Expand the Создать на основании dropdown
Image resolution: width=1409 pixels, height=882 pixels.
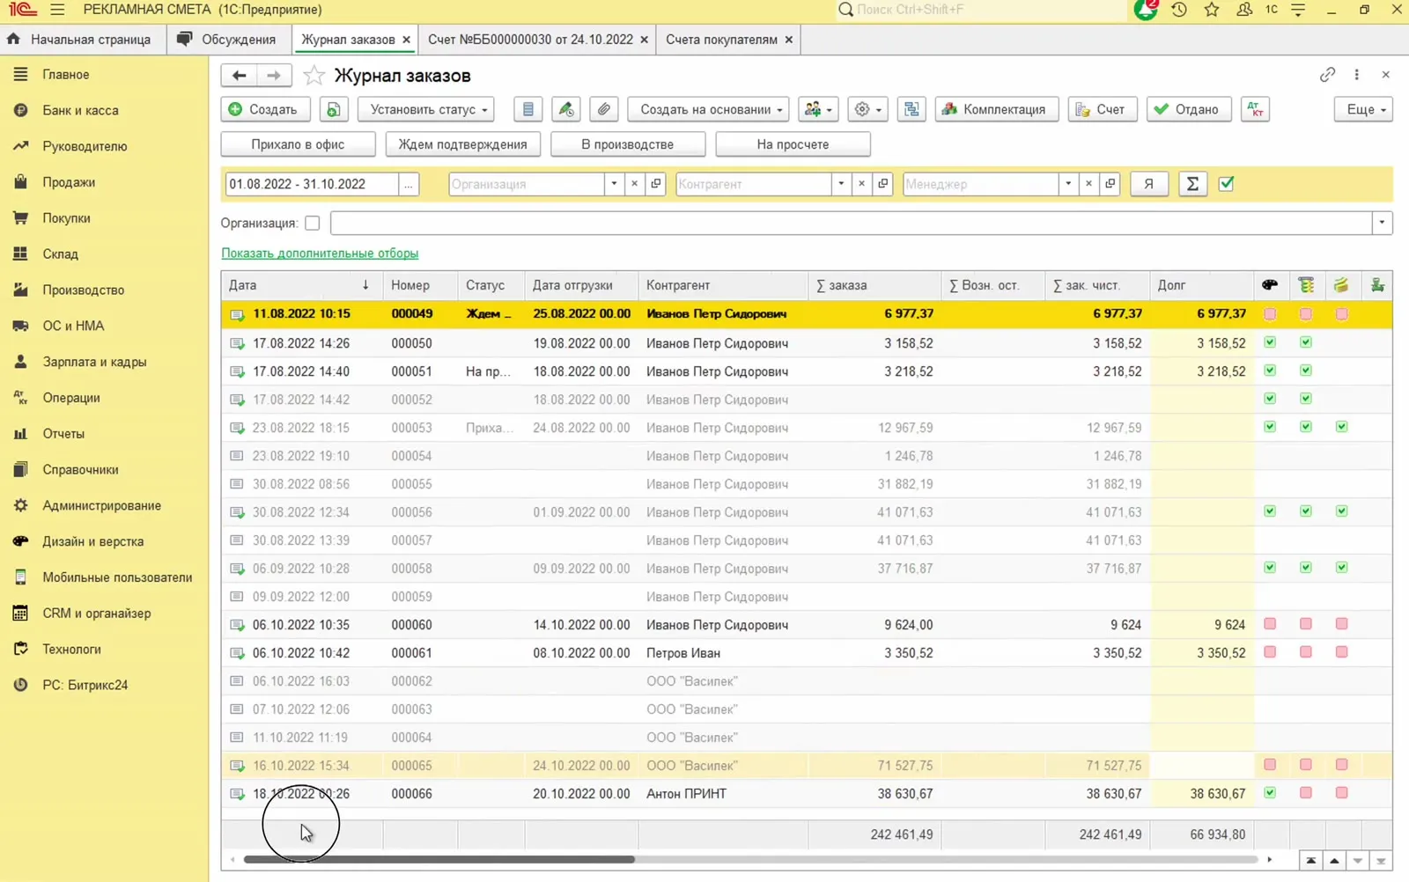(708, 109)
